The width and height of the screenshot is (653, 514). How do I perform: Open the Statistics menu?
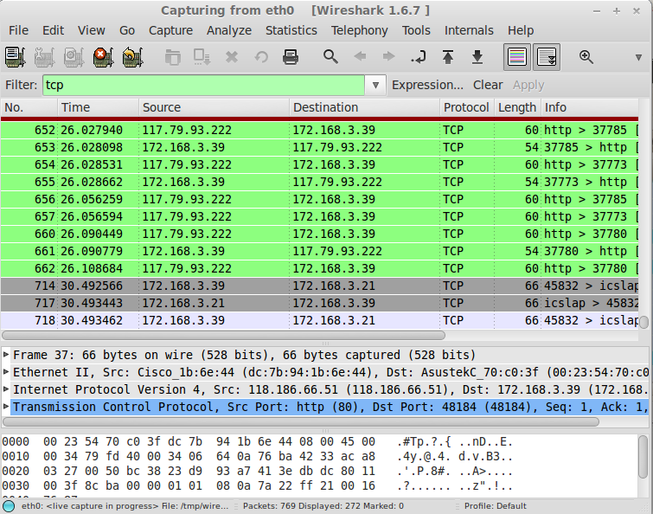[x=291, y=30]
